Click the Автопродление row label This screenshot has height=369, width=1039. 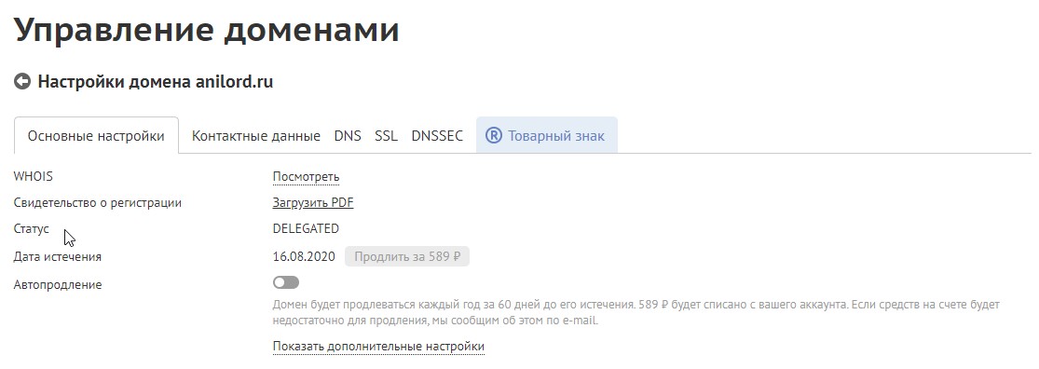pyautogui.click(x=58, y=285)
